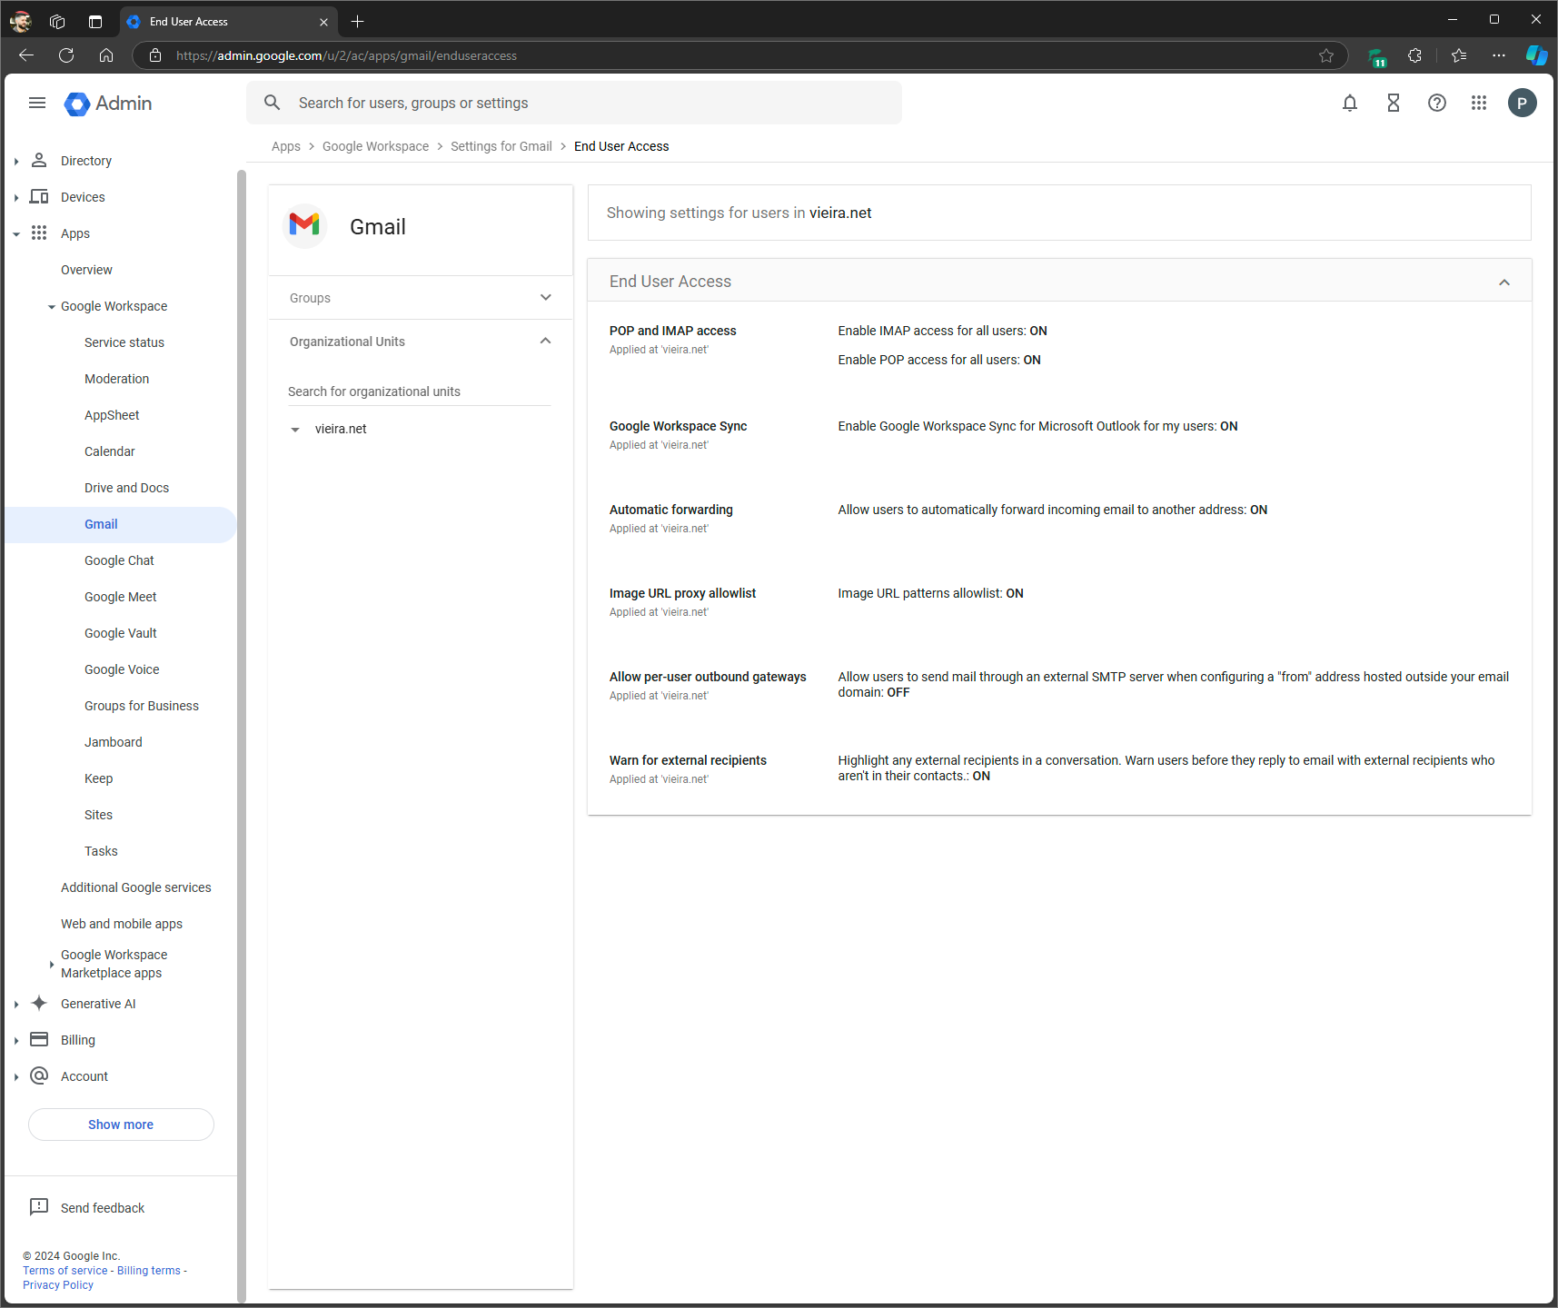The image size is (1558, 1308).
Task: Open browser favorites list icon
Action: click(x=1459, y=55)
